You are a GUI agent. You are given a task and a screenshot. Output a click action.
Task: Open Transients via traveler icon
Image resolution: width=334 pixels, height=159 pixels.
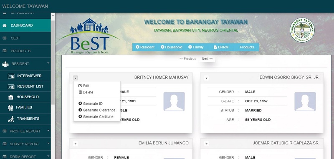[x=11, y=119]
